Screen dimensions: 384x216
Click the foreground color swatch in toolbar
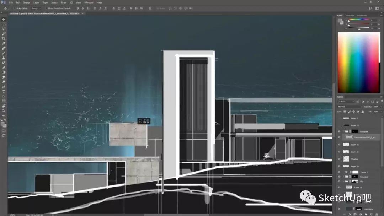tap(3, 124)
